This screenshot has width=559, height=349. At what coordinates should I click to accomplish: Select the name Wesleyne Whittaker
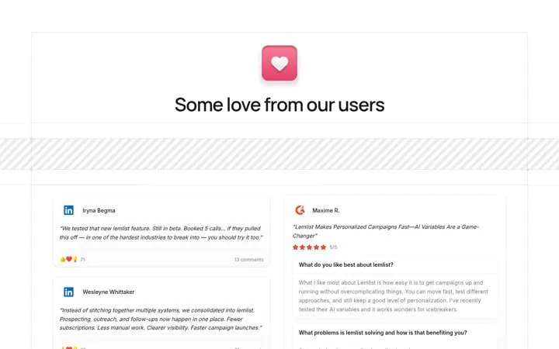(109, 292)
